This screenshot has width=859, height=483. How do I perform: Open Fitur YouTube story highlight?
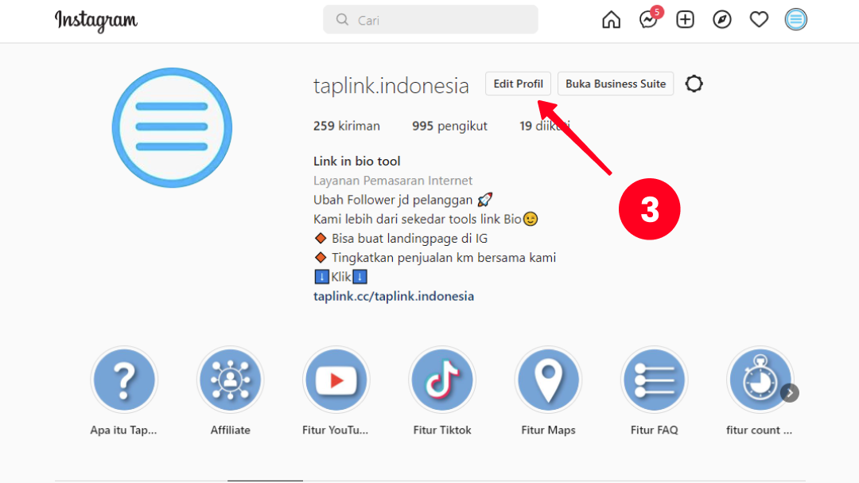click(336, 380)
